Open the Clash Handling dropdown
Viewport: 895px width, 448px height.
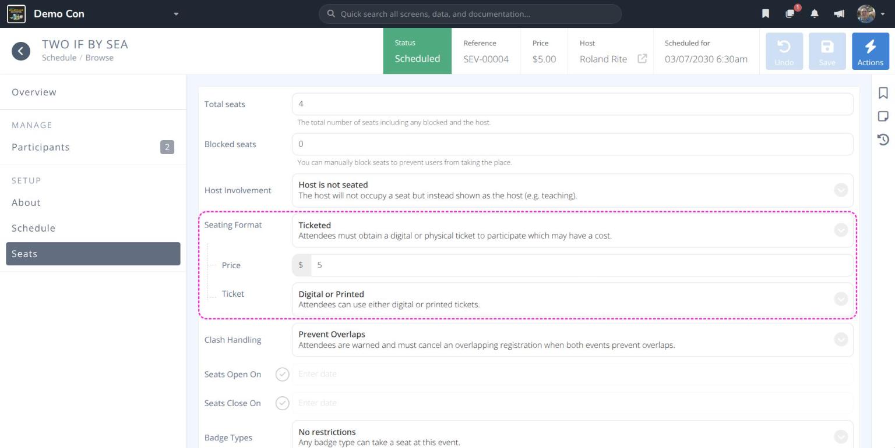pyautogui.click(x=573, y=340)
